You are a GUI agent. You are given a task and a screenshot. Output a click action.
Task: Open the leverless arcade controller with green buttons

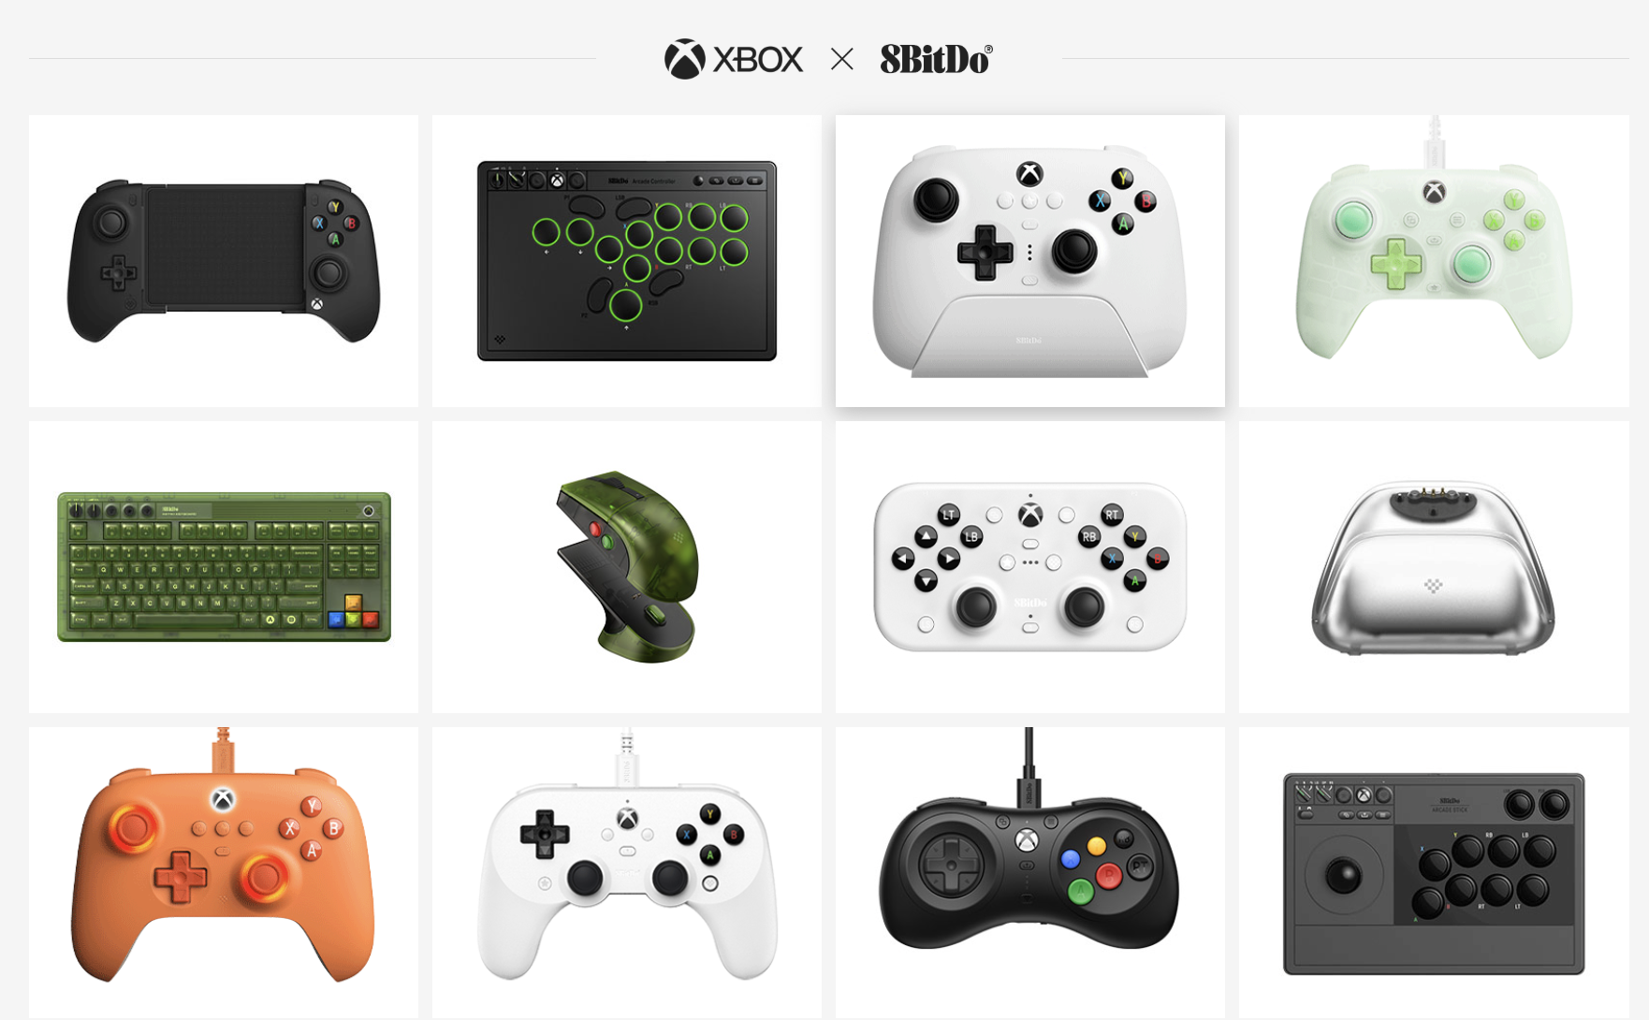tap(627, 261)
